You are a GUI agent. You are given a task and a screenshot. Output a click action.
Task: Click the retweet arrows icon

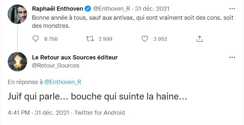click(x=90, y=39)
